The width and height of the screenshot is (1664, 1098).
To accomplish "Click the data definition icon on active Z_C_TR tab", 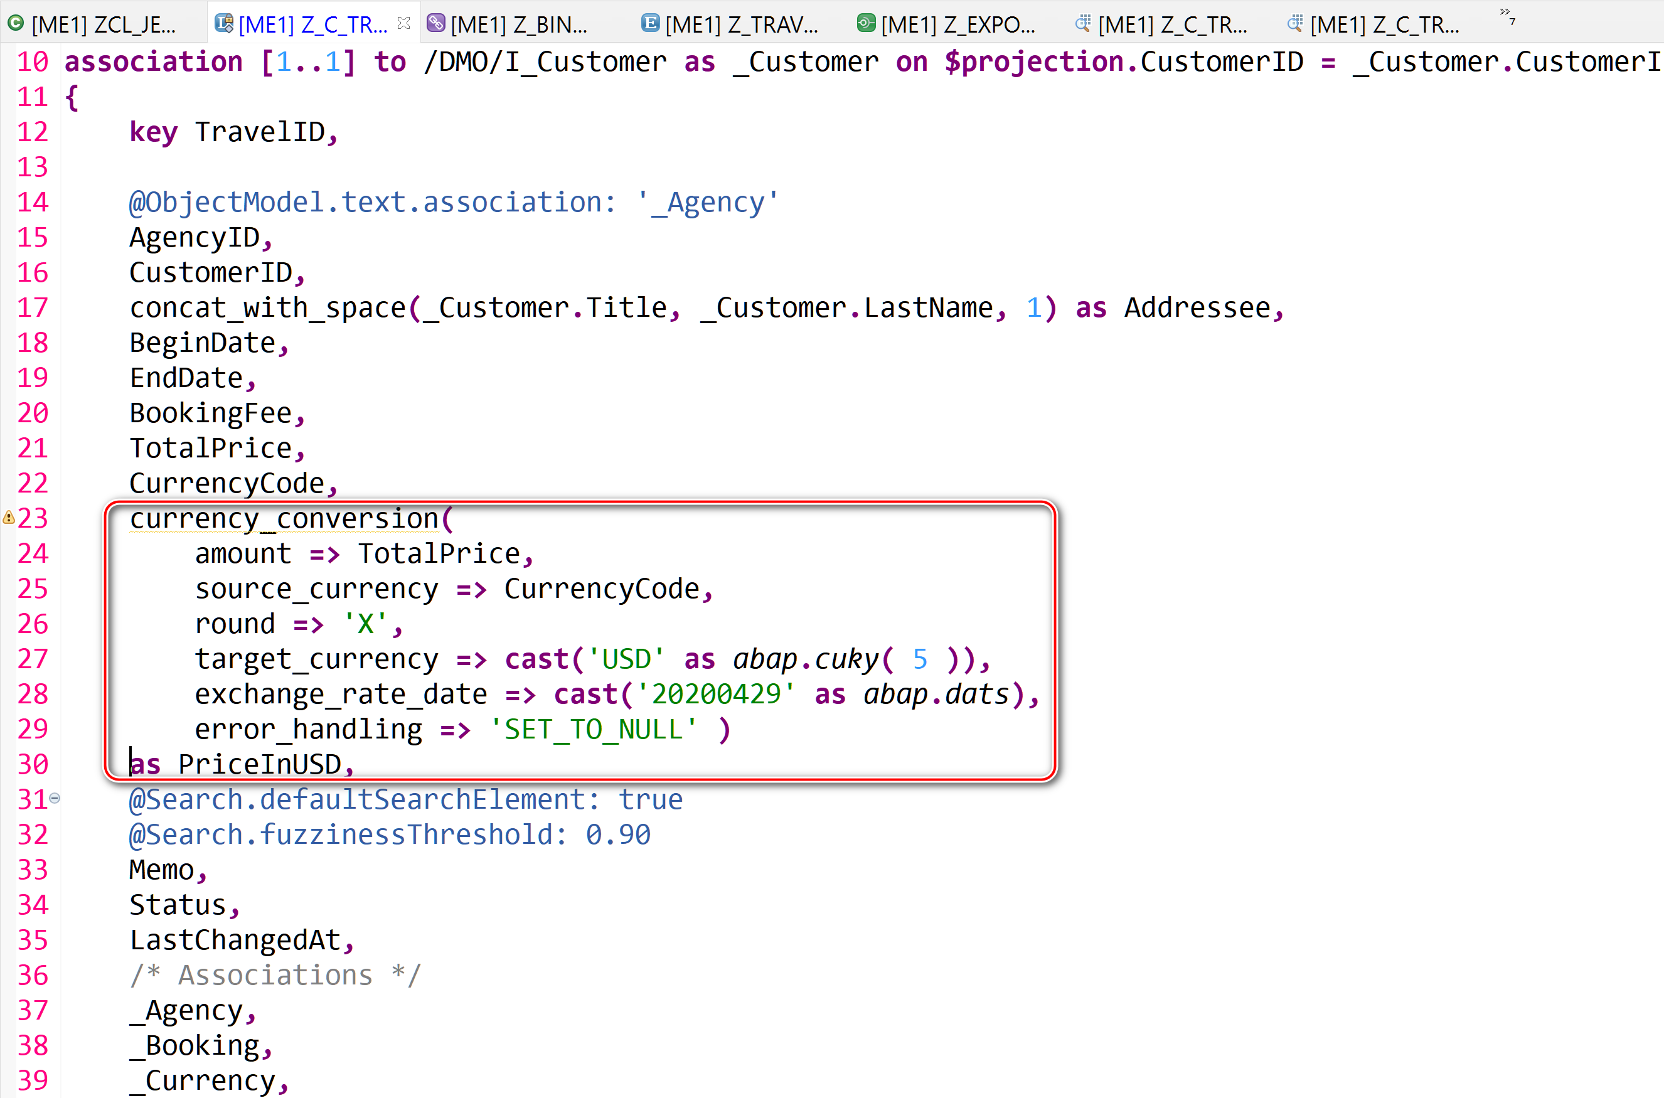I will point(223,23).
